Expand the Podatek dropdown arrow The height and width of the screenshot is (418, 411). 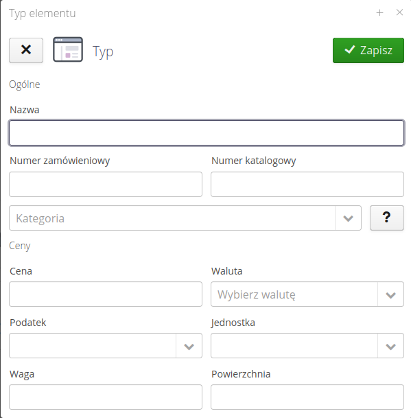click(189, 346)
